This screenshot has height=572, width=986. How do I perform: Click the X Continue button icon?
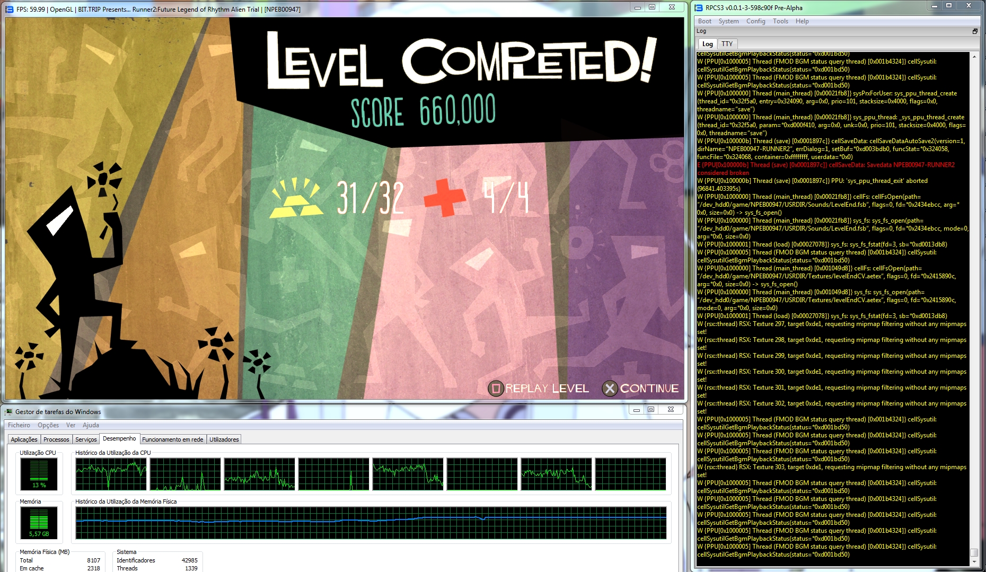click(610, 389)
